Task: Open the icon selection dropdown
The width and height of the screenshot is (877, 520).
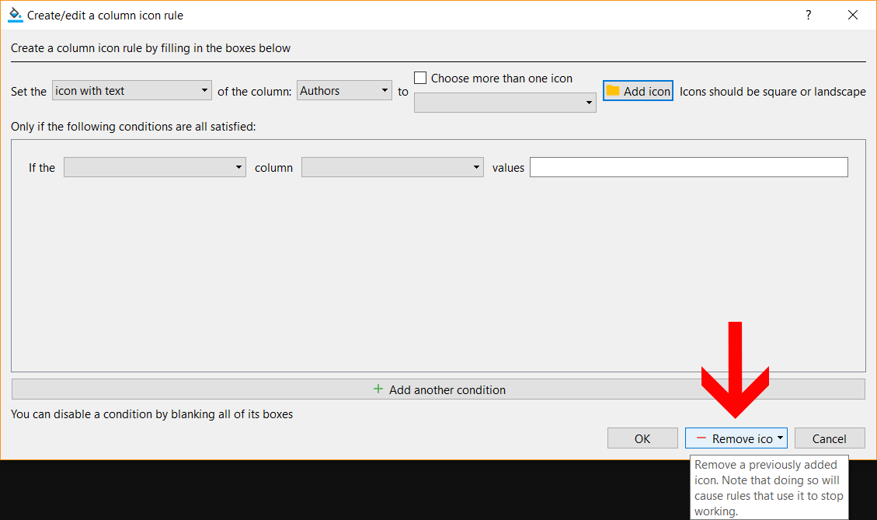Action: point(505,103)
